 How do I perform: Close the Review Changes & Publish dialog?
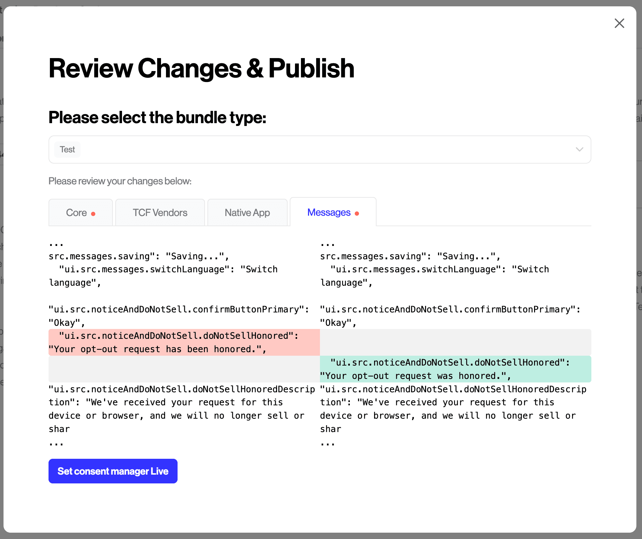619,23
